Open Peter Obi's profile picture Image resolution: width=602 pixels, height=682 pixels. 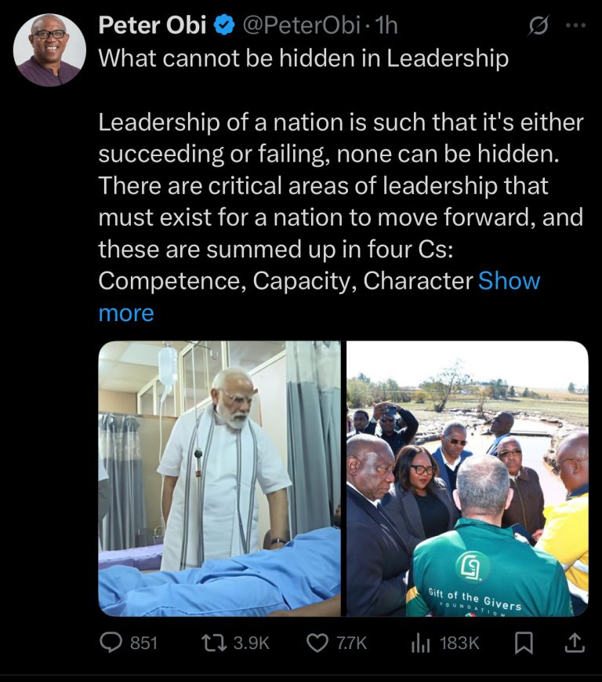pyautogui.click(x=49, y=49)
